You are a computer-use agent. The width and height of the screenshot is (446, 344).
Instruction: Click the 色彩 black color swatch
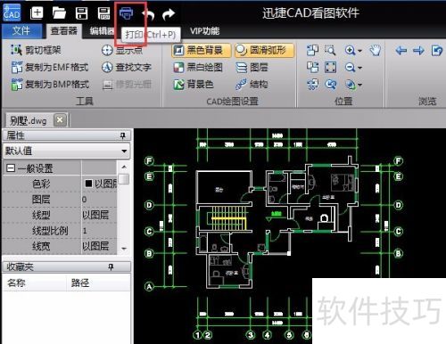click(88, 184)
